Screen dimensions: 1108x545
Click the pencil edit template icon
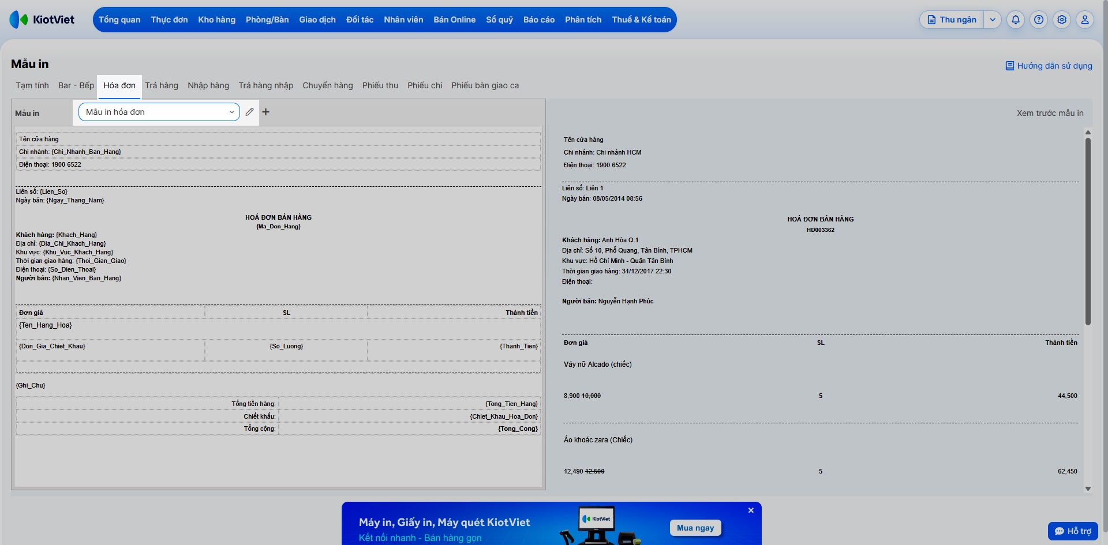(249, 112)
